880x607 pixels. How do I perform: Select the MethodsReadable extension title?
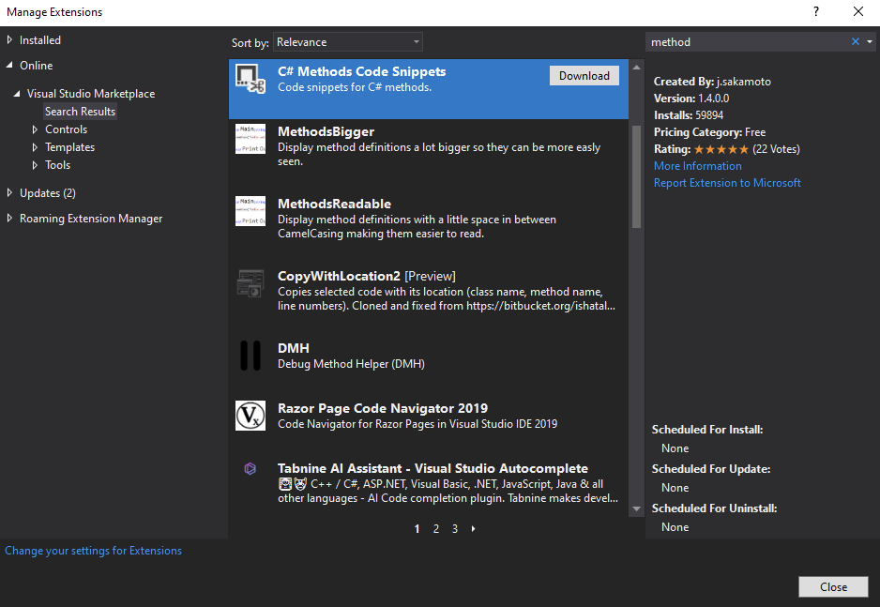tap(335, 204)
